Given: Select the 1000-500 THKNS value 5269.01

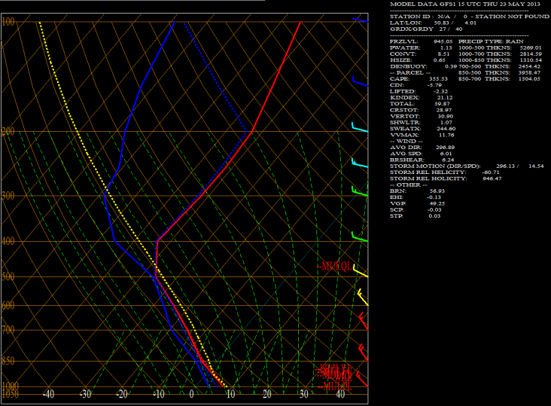Looking at the screenshot, I should [x=531, y=47].
